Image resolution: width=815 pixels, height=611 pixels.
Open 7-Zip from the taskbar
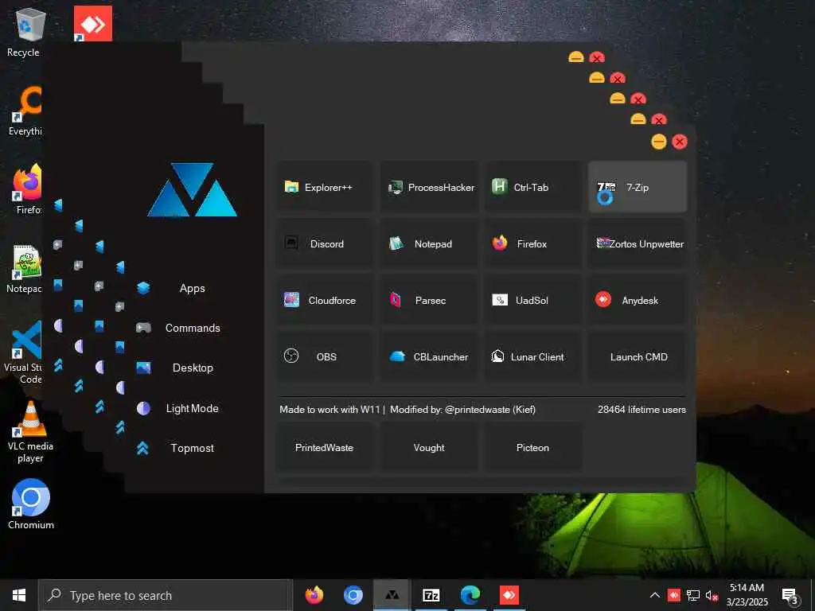[x=431, y=595]
